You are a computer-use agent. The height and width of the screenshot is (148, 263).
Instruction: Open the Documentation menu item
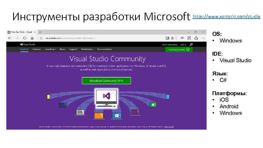point(104,49)
